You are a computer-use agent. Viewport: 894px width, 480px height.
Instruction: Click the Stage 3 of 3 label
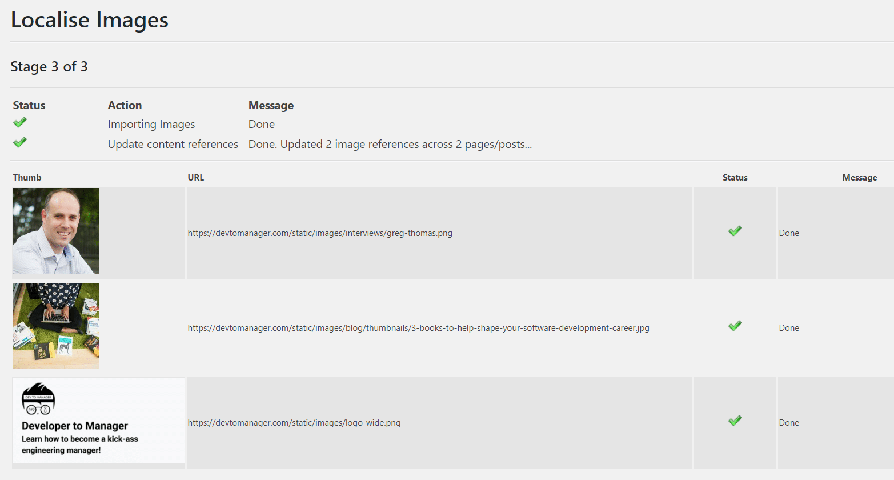point(49,67)
